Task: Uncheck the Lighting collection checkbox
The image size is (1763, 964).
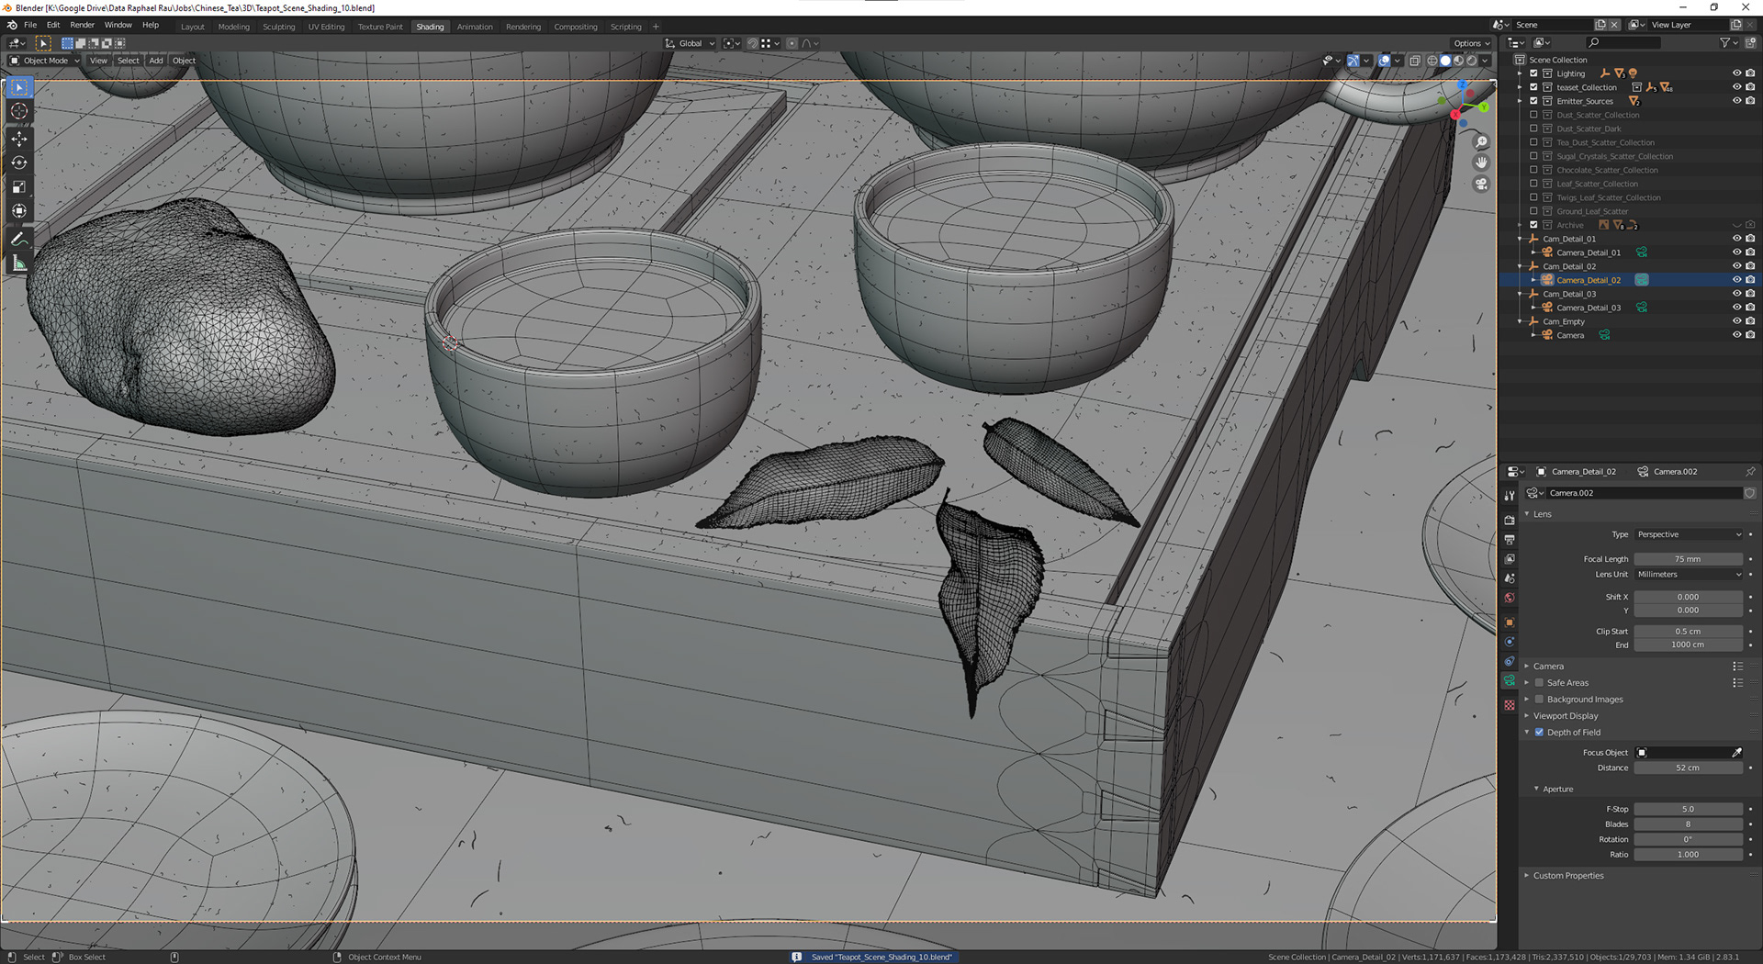Action: (x=1533, y=73)
